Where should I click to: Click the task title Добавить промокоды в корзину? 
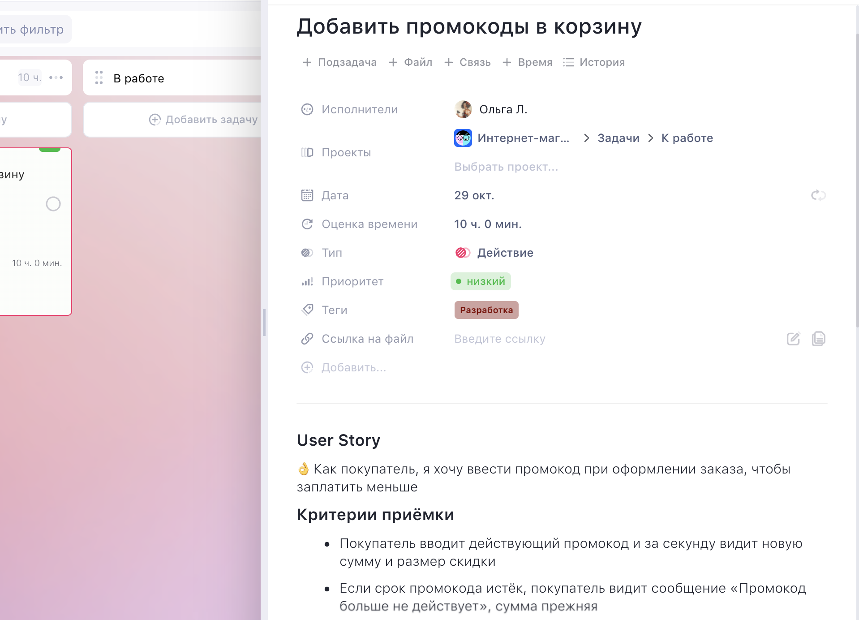pos(469,26)
